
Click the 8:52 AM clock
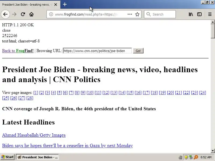tap(206, 157)
